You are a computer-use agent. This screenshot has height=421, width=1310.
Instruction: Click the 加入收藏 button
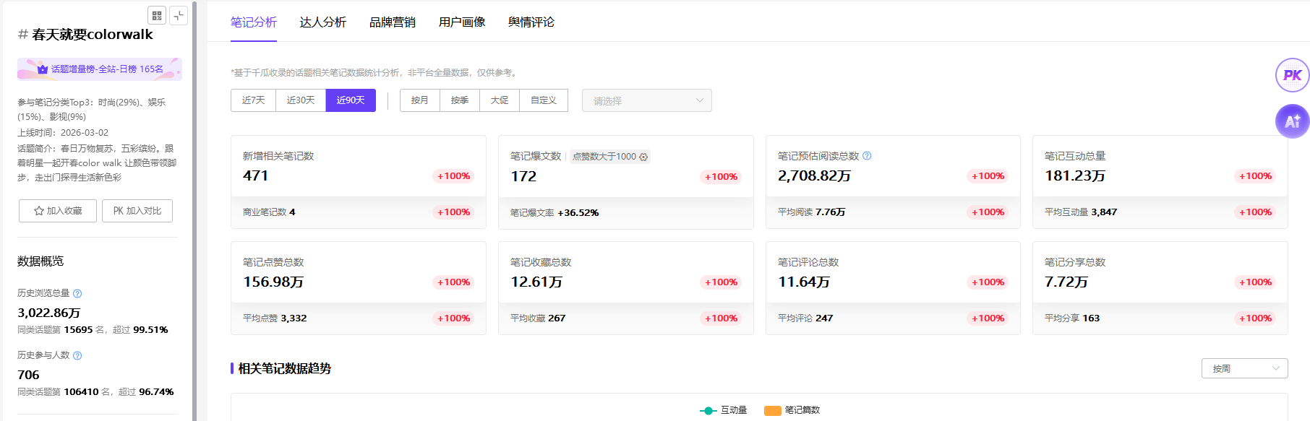(58, 211)
